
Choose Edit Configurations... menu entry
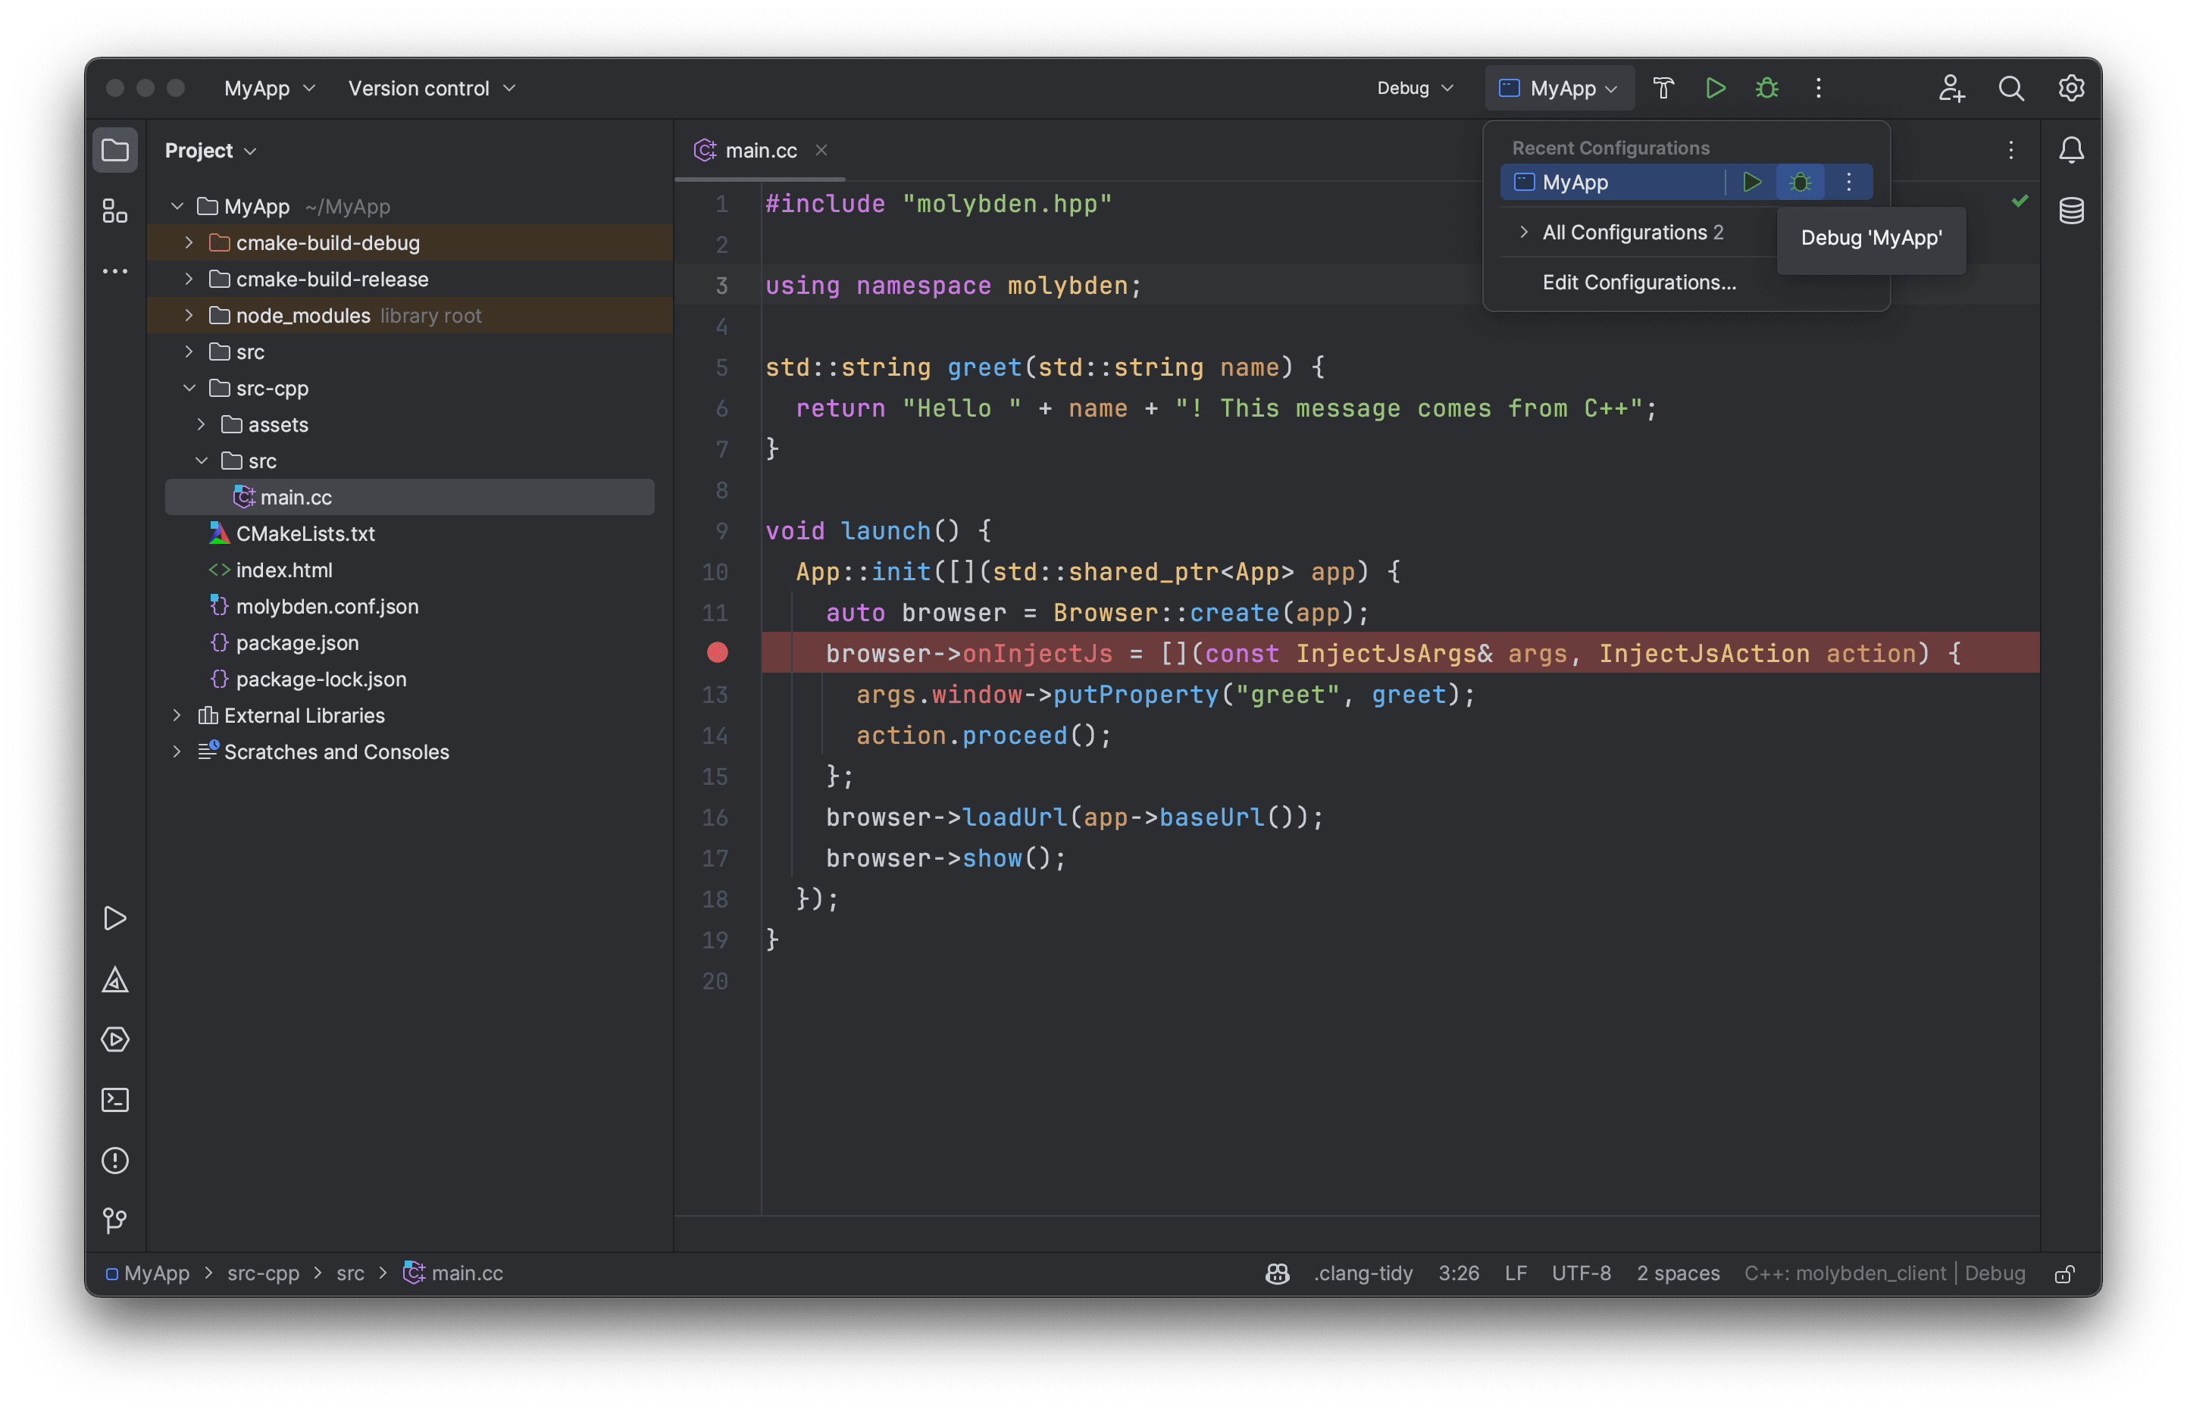[x=1638, y=283]
